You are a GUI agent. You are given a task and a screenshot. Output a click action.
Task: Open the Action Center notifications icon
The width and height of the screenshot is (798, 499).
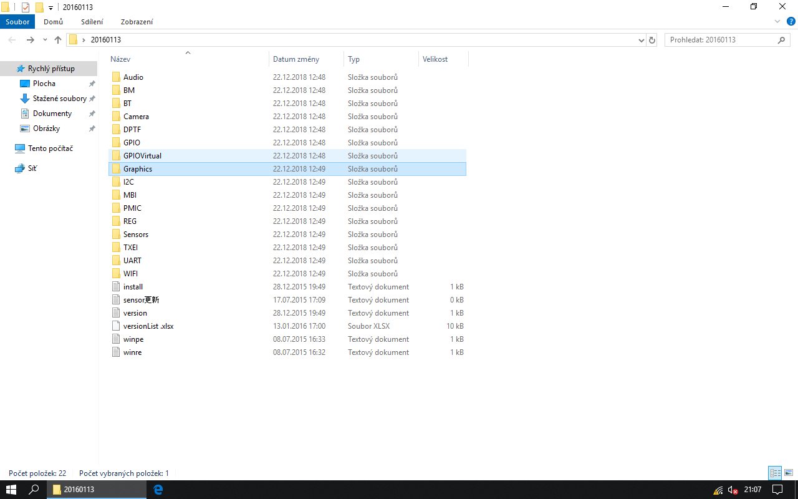point(777,490)
